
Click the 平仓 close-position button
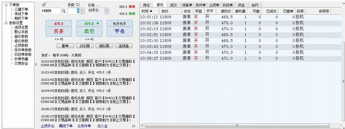click(x=120, y=28)
